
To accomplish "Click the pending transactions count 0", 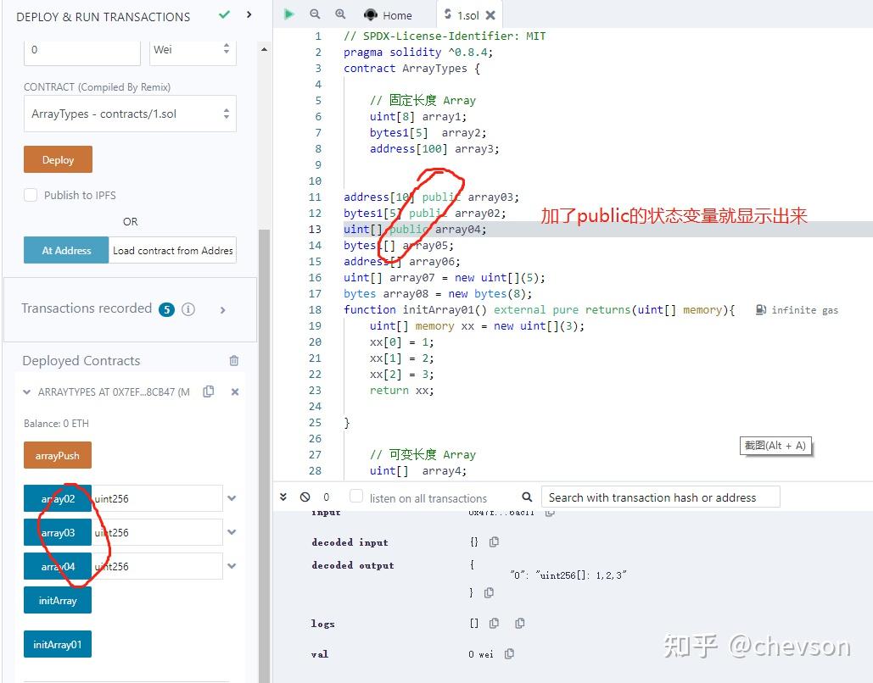I will pyautogui.click(x=327, y=497).
